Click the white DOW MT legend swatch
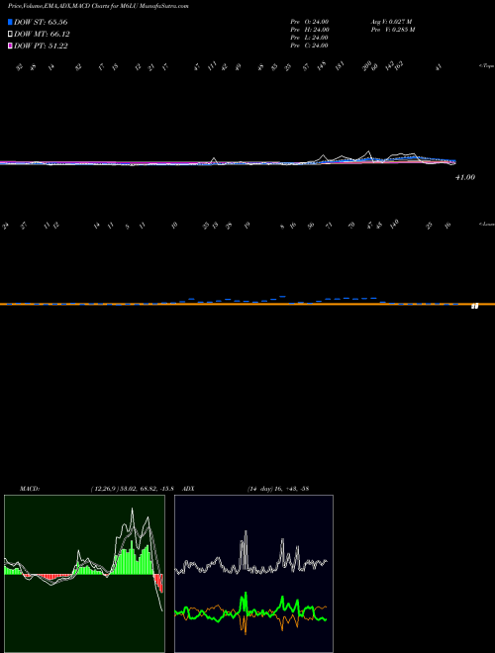 [x=10, y=35]
